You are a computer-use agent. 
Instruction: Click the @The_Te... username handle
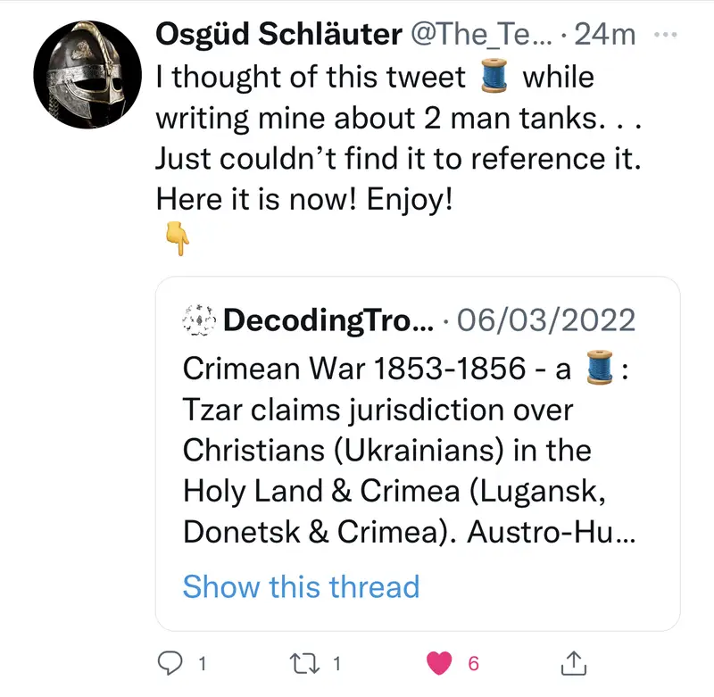click(x=482, y=35)
